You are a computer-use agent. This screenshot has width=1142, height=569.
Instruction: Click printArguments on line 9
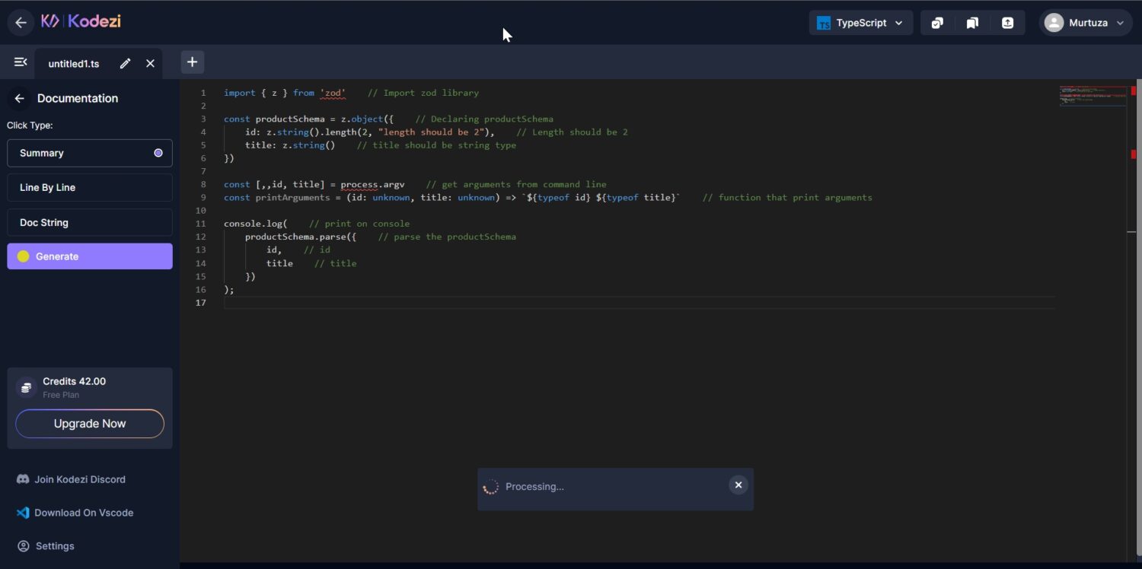(292, 198)
